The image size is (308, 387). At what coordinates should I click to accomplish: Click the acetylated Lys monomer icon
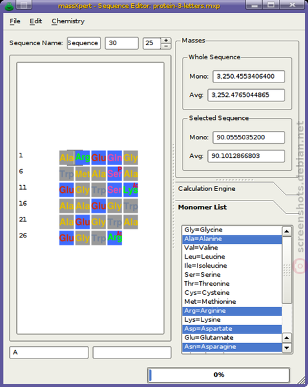[130, 190]
